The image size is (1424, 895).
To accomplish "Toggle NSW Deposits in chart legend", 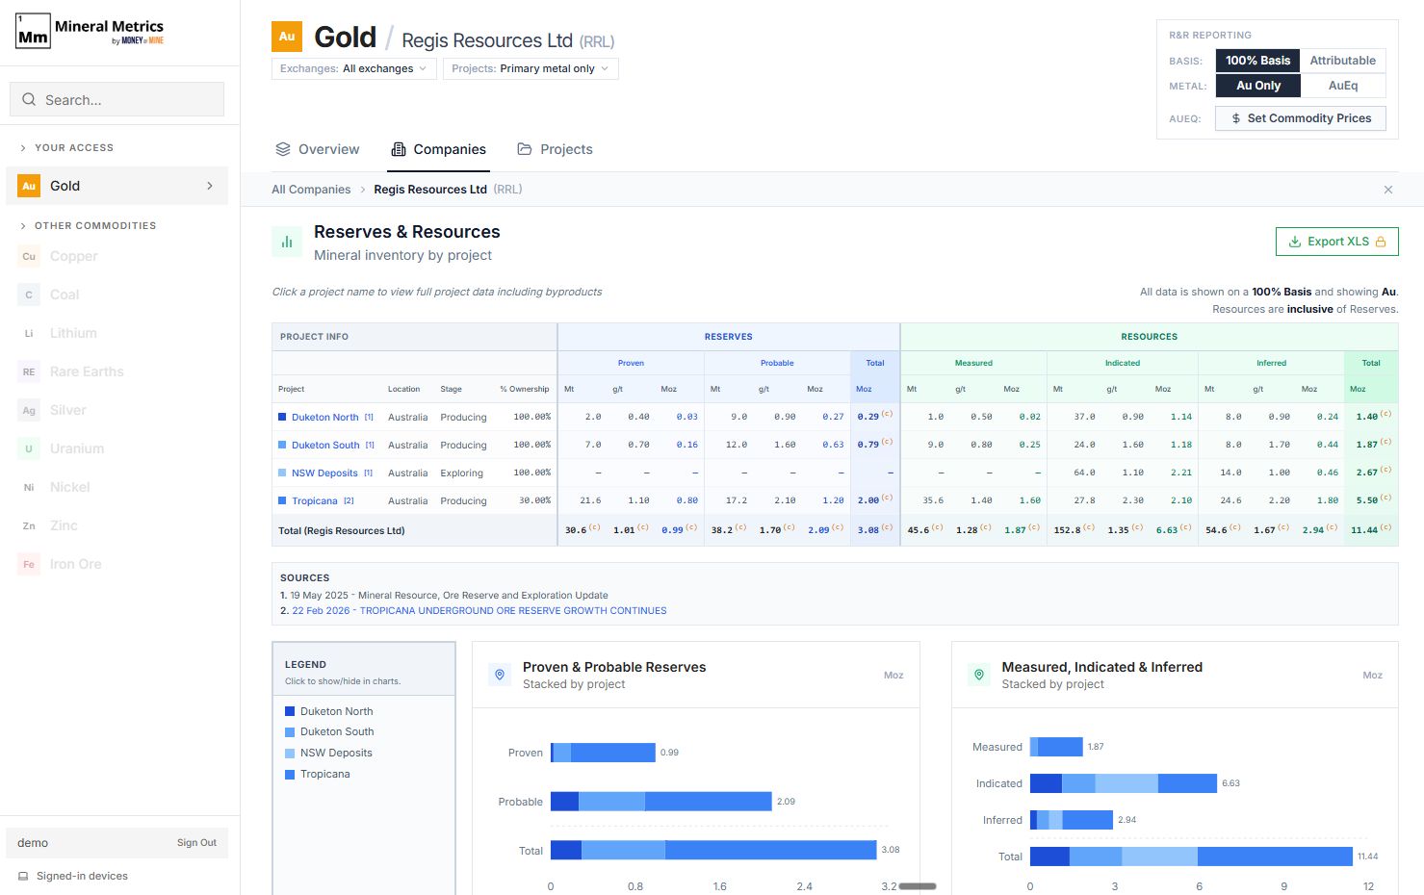I will pyautogui.click(x=328, y=753).
